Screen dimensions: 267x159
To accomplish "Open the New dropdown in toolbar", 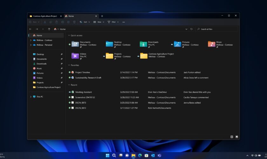I will [34, 22].
